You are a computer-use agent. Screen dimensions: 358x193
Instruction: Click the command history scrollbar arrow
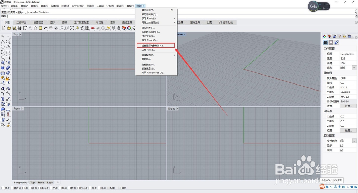pos(356,10)
